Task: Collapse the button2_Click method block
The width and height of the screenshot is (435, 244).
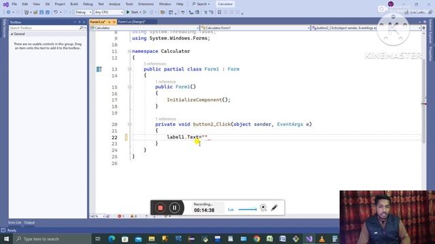Action: [x=129, y=125]
